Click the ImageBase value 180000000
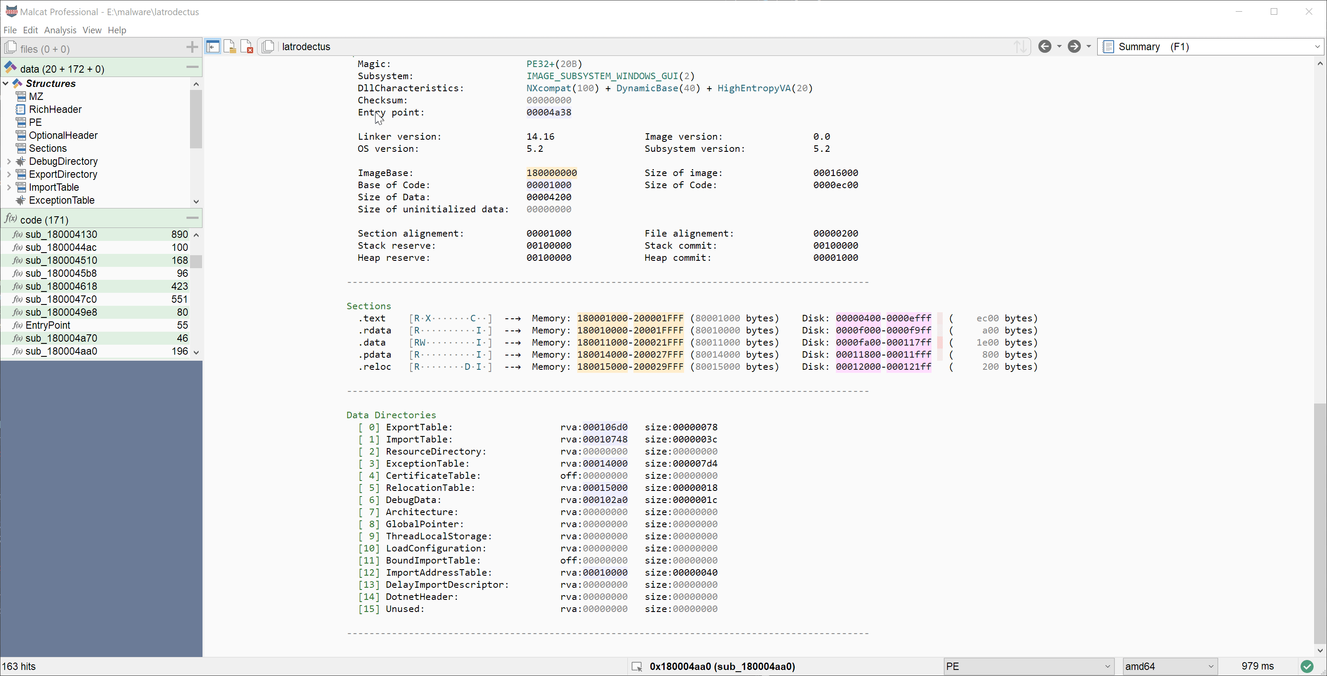Viewport: 1327px width, 676px height. click(x=552, y=173)
